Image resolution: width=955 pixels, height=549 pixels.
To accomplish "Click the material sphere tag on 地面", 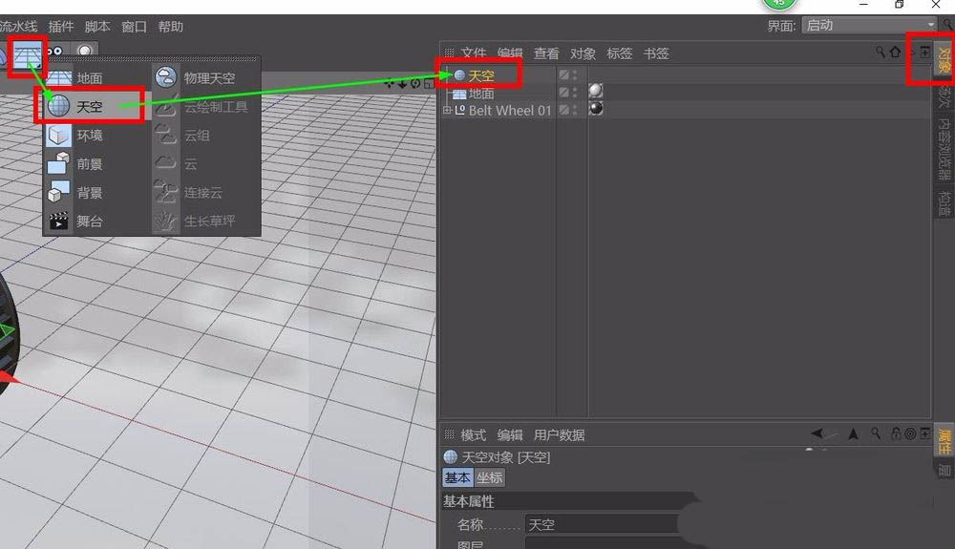I will coord(596,92).
